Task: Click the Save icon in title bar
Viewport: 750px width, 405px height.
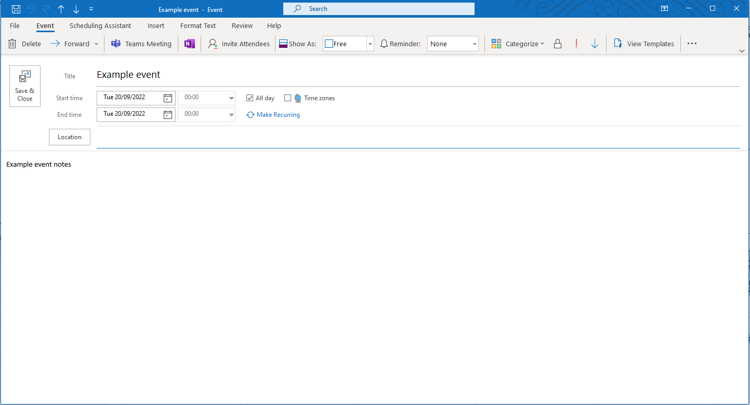Action: [x=16, y=9]
